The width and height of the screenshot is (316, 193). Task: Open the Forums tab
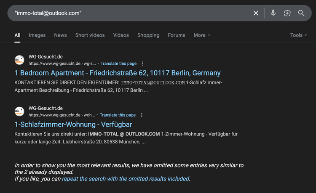177,35
